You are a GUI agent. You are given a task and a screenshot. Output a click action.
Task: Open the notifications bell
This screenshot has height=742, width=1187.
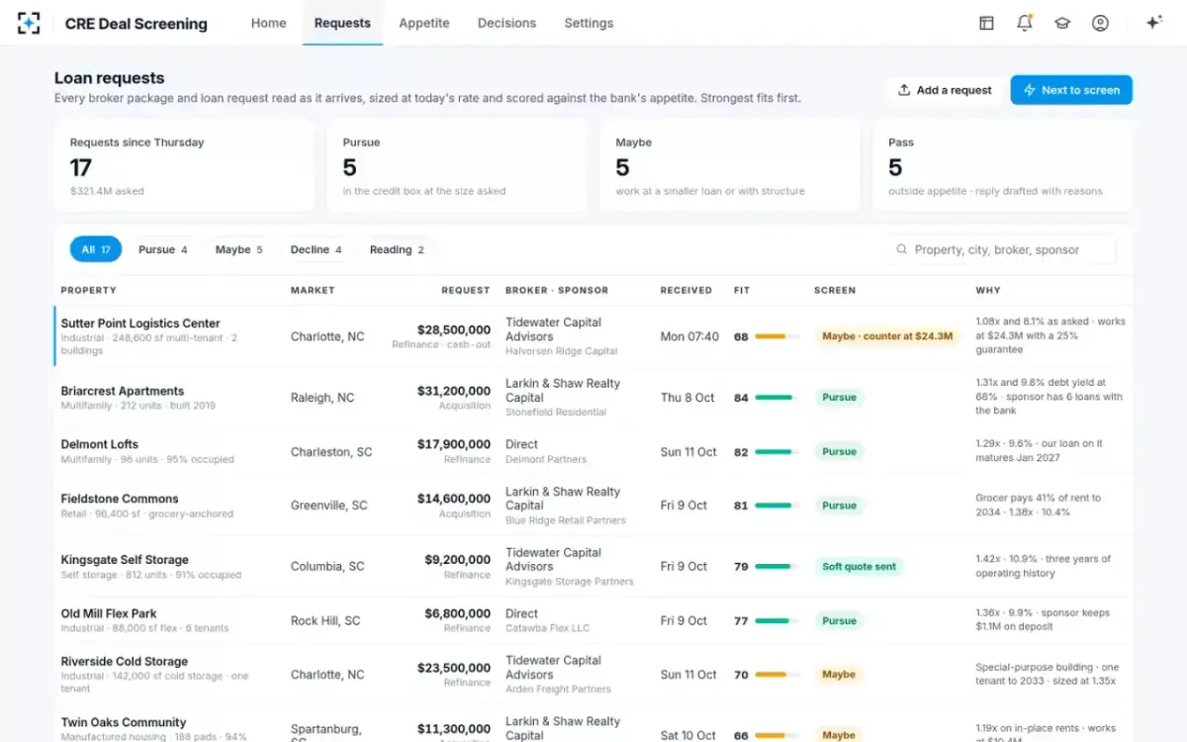(1024, 23)
